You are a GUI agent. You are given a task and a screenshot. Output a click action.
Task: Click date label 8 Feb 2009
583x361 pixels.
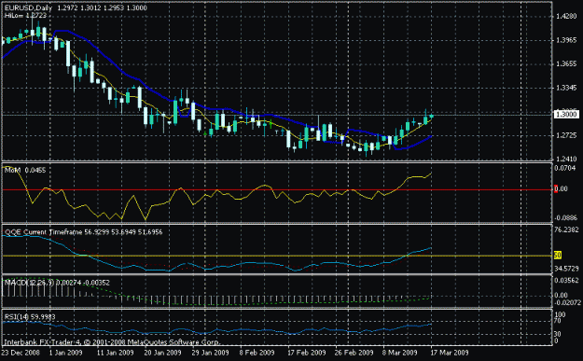(x=257, y=353)
